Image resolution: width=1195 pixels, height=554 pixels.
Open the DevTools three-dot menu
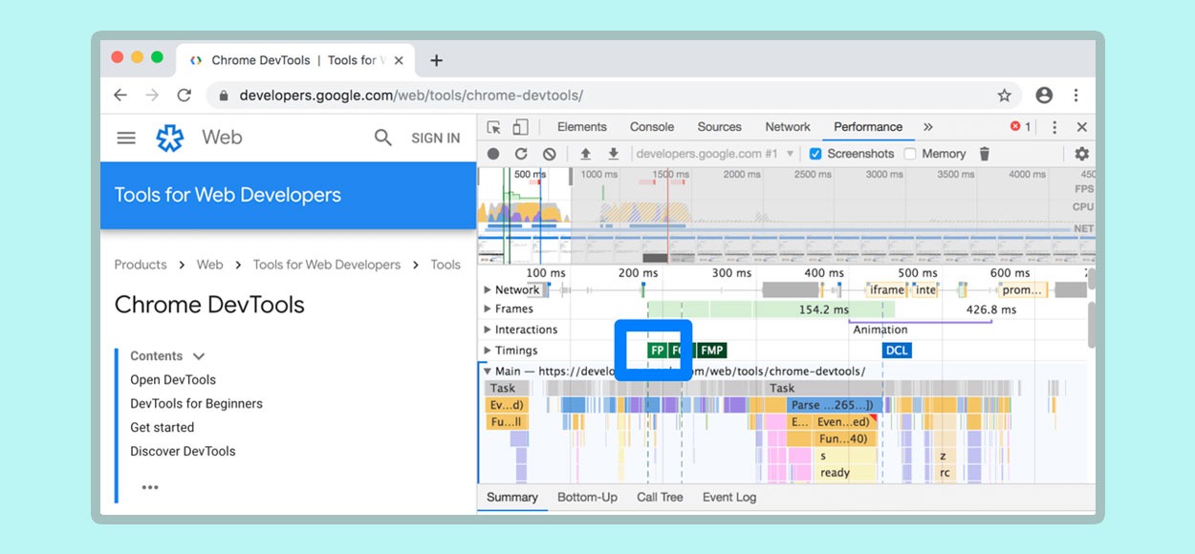pyautogui.click(x=1054, y=127)
